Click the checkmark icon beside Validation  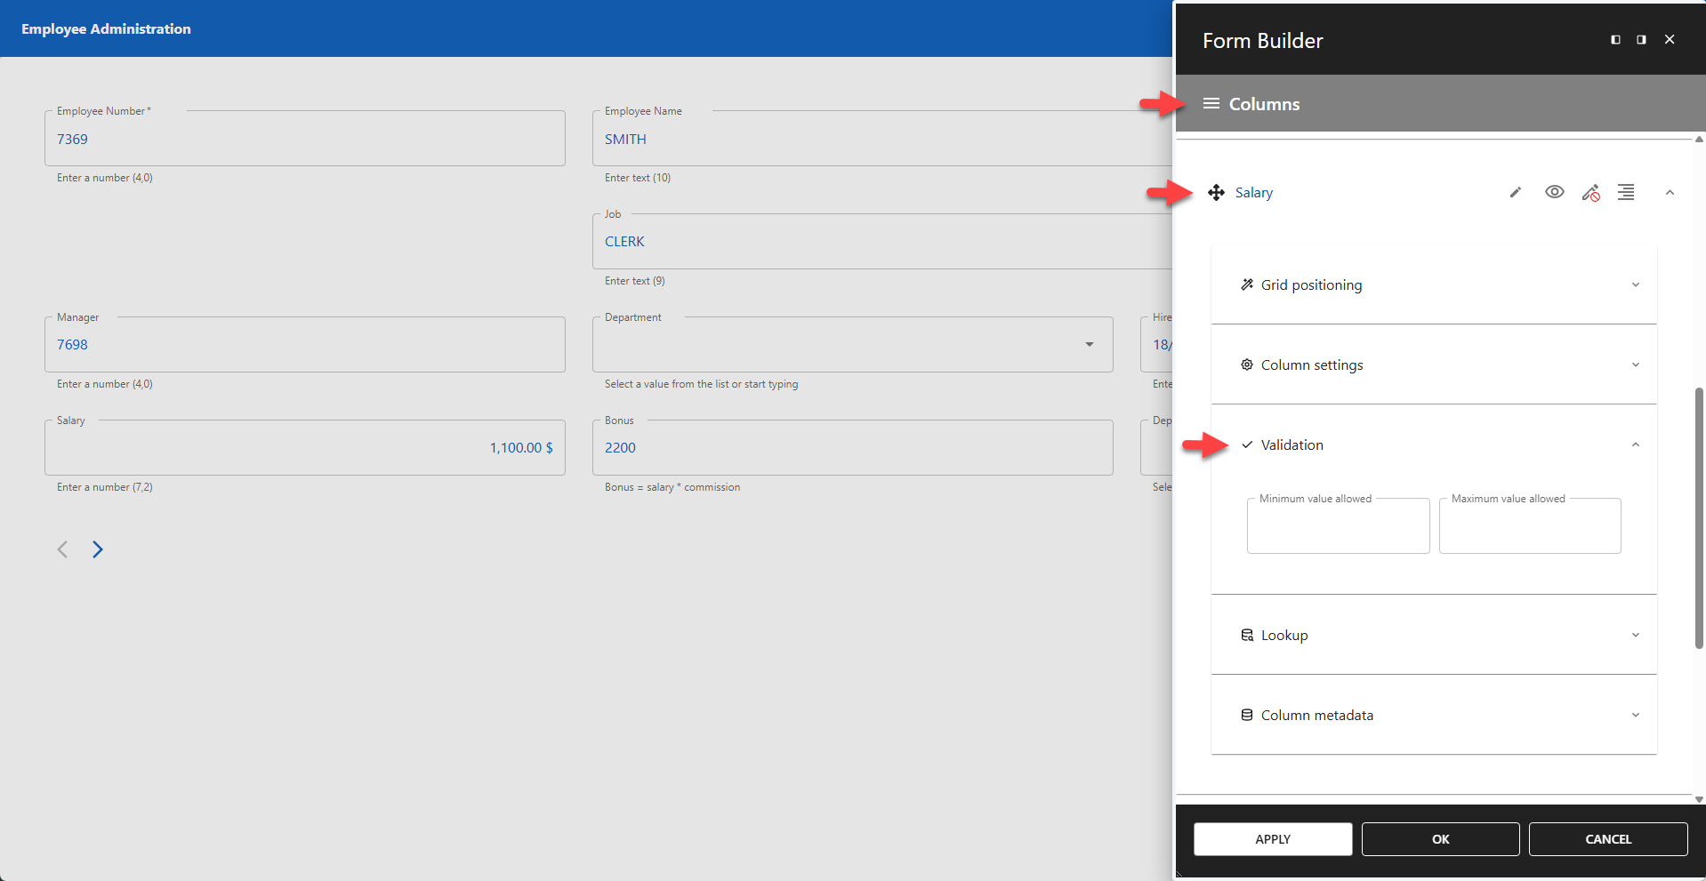(x=1248, y=445)
